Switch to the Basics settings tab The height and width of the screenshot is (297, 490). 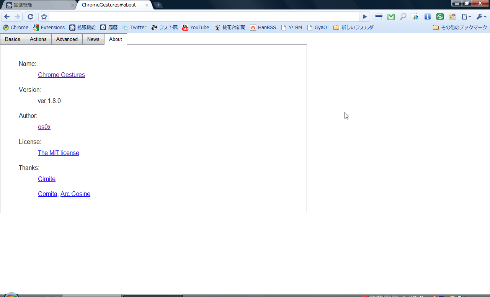(x=13, y=39)
